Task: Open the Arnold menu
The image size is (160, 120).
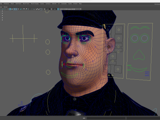Action: click(x=75, y=4)
